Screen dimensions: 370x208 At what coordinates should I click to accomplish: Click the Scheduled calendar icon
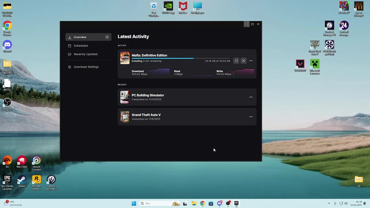[69, 46]
